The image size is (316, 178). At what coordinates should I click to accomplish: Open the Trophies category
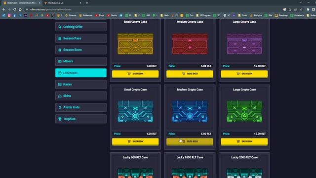pyautogui.click(x=81, y=119)
